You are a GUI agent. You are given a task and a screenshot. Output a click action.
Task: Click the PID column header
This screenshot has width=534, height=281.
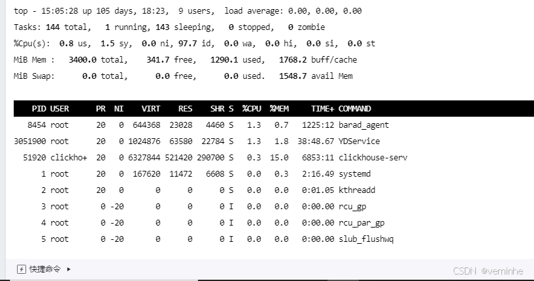(x=39, y=109)
